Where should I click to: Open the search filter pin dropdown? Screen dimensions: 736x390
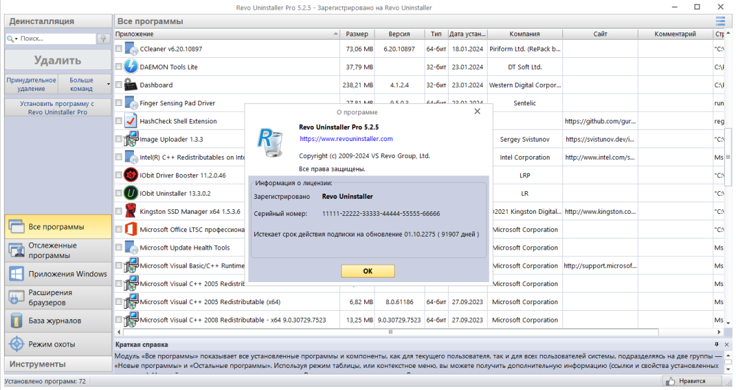point(103,38)
